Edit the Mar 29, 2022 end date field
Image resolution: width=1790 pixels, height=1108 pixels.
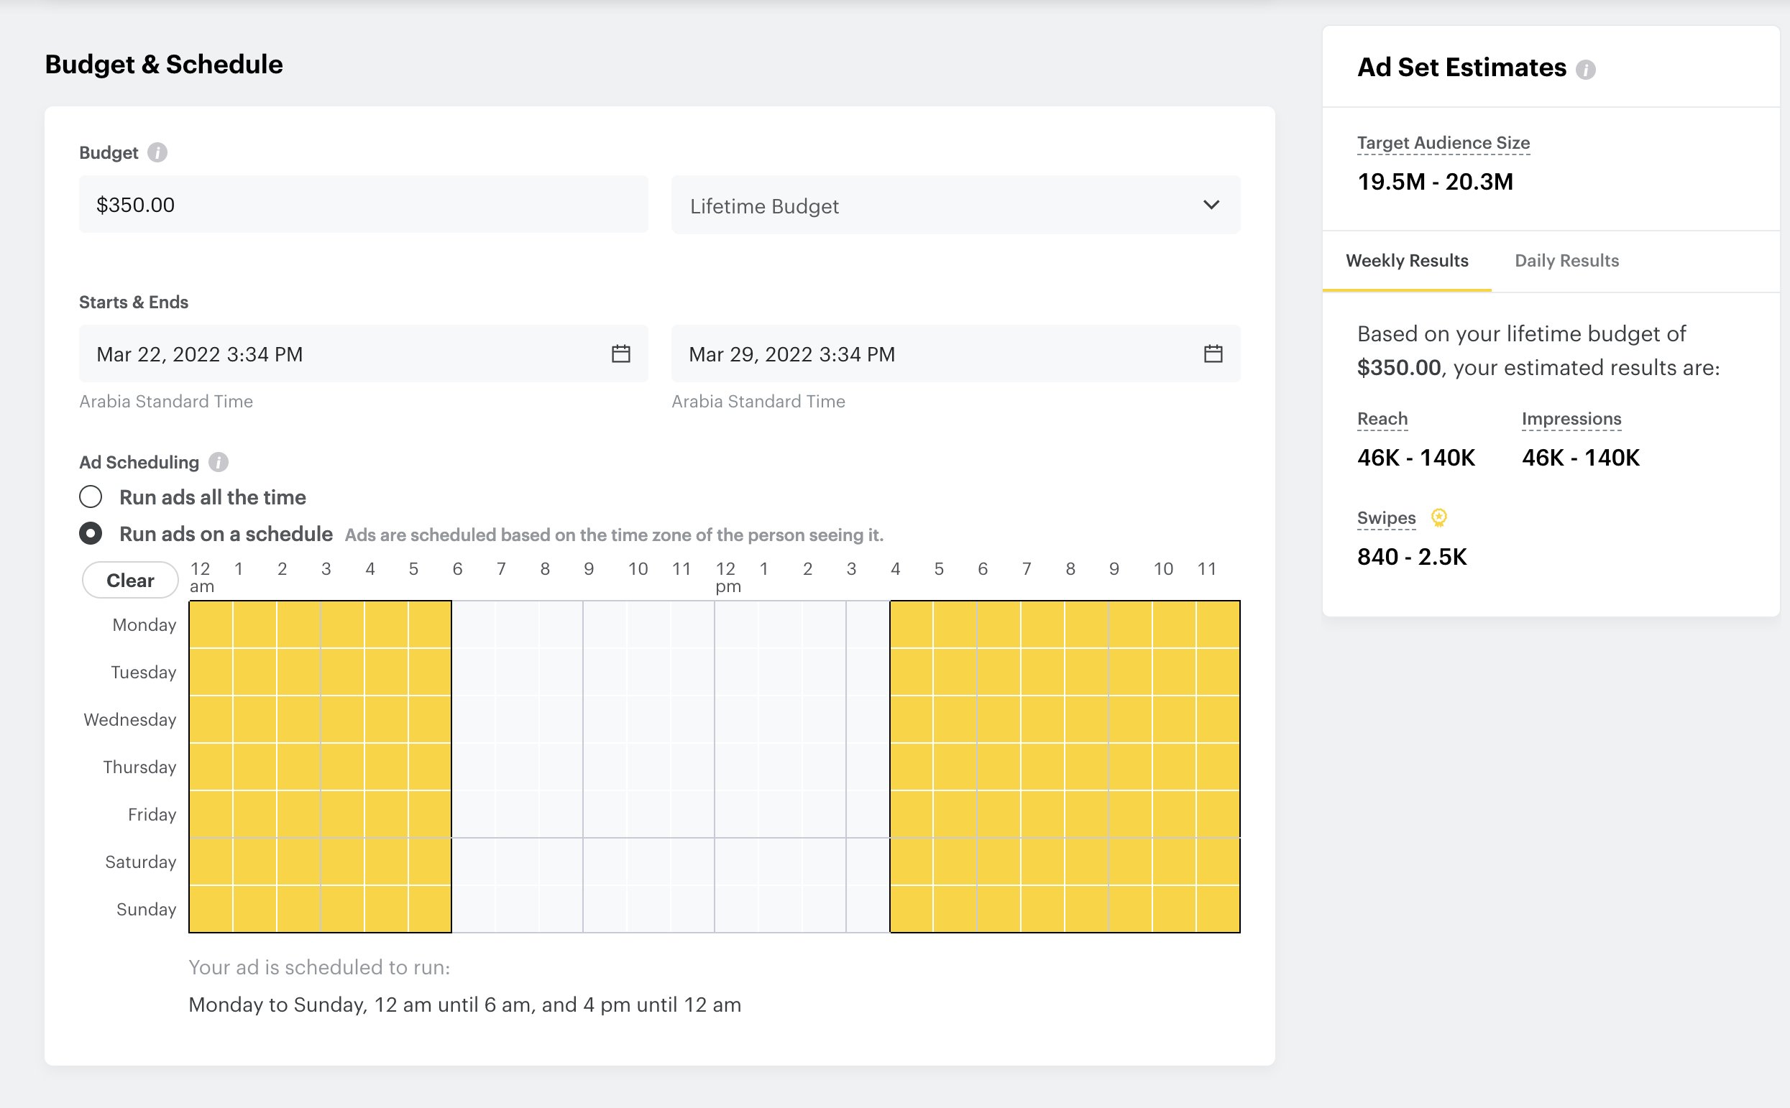tap(956, 354)
